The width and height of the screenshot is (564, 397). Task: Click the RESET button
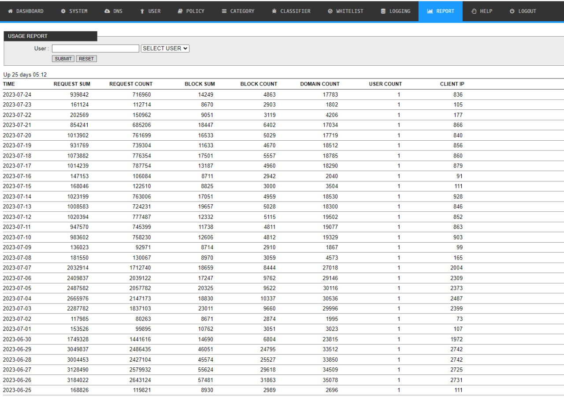pos(86,59)
